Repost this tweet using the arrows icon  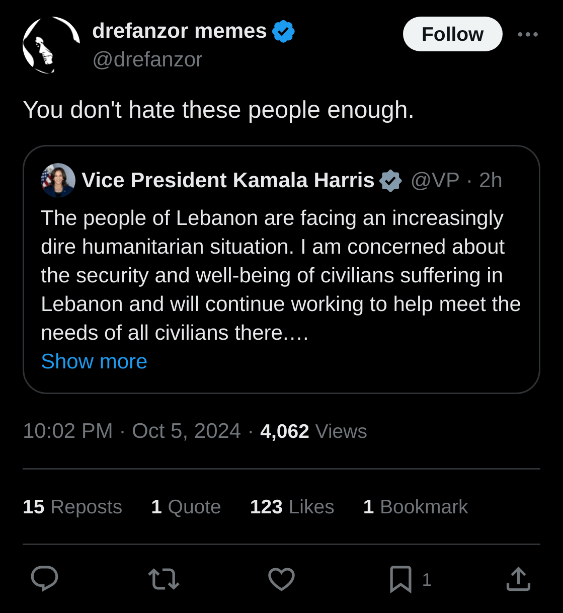[164, 579]
